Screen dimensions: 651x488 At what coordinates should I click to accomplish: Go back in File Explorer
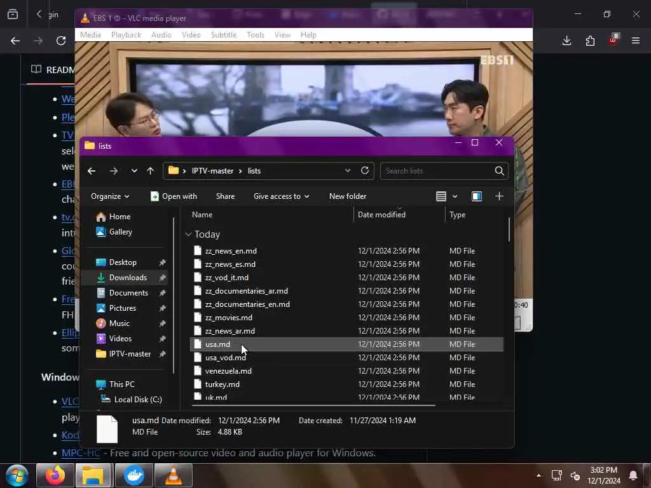[92, 171]
